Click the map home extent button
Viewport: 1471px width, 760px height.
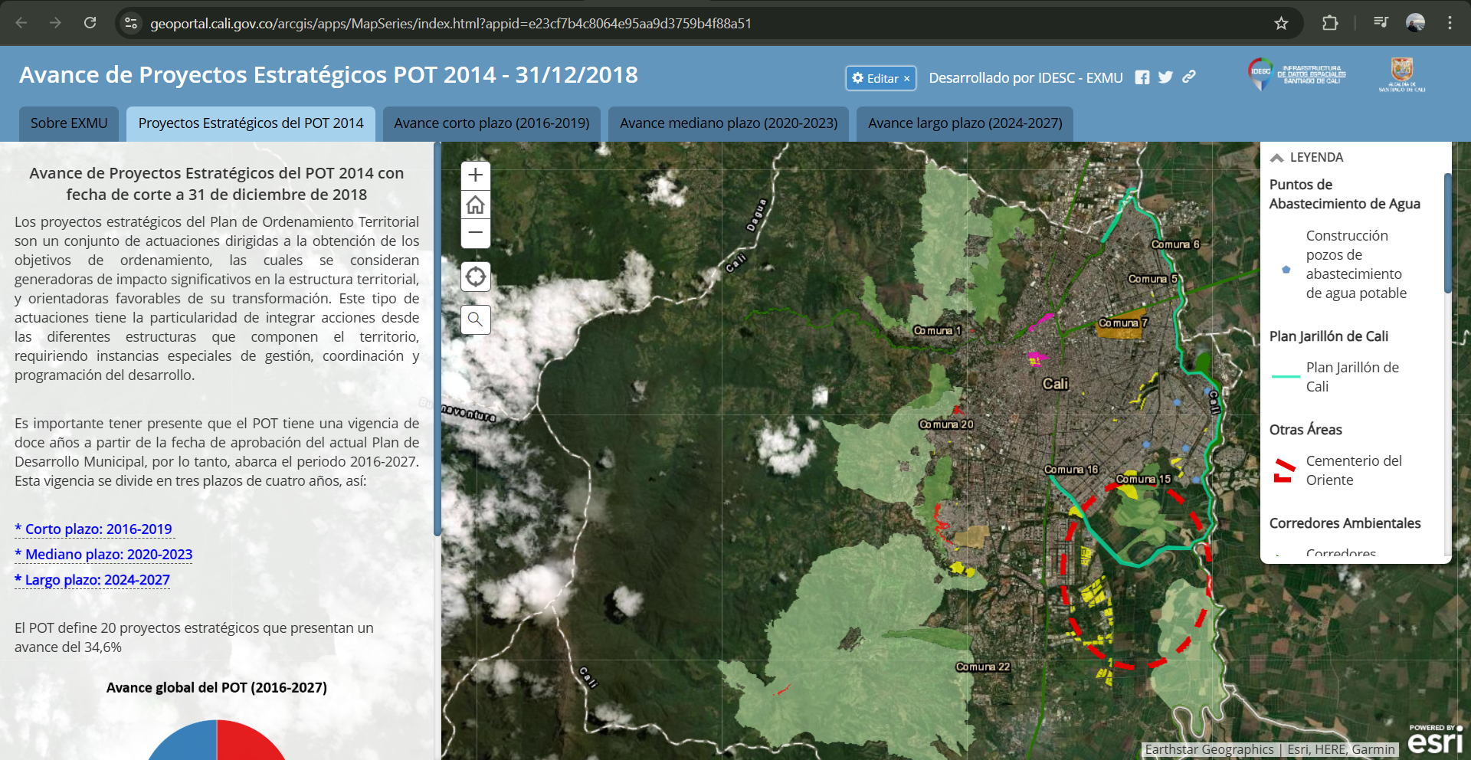[x=475, y=205]
